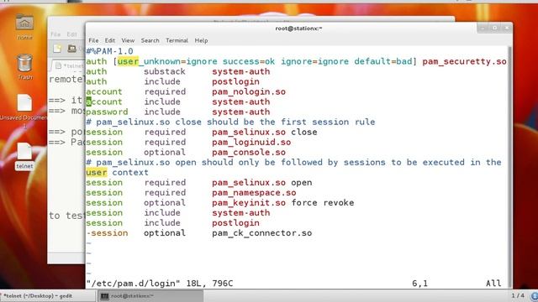Click the Open file icon in gedit
The height and width of the screenshot is (302, 538).
coord(71,49)
